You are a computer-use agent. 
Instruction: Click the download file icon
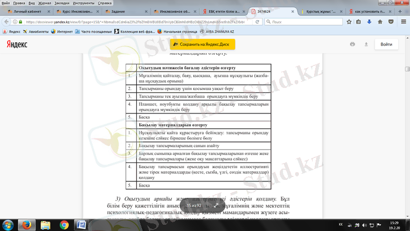click(x=366, y=44)
